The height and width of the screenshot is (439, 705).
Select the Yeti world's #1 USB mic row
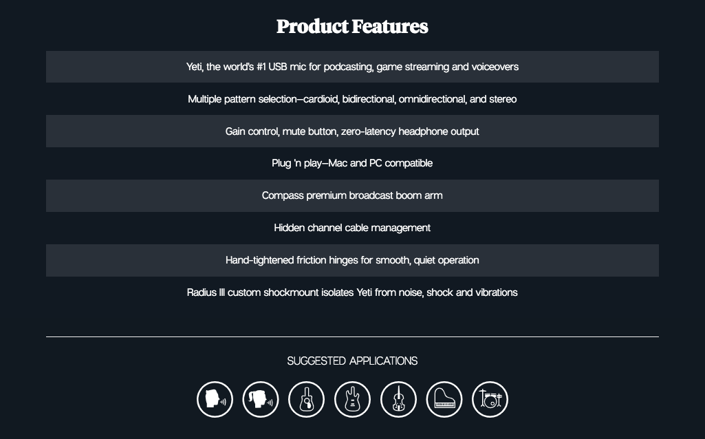pos(352,67)
